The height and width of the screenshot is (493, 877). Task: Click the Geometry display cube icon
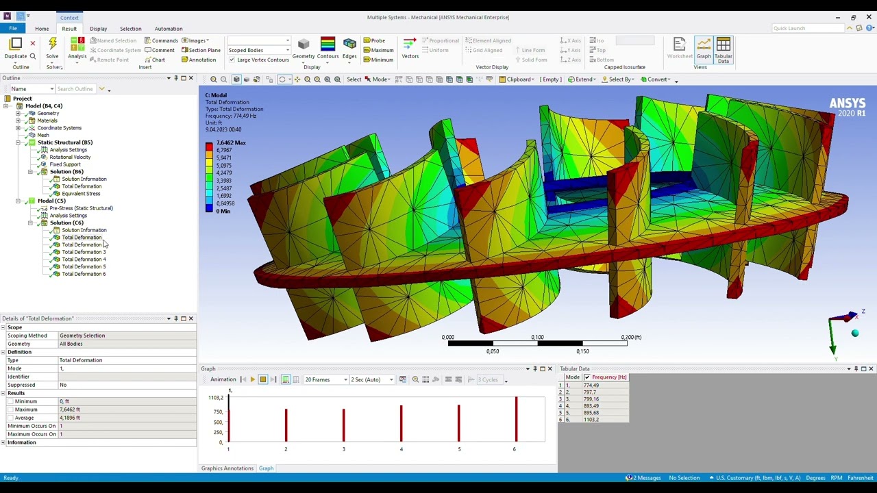[x=304, y=45]
